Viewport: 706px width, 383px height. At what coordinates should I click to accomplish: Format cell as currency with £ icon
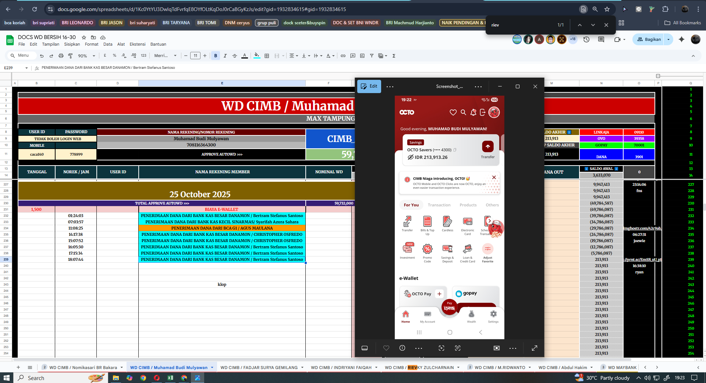(x=105, y=56)
